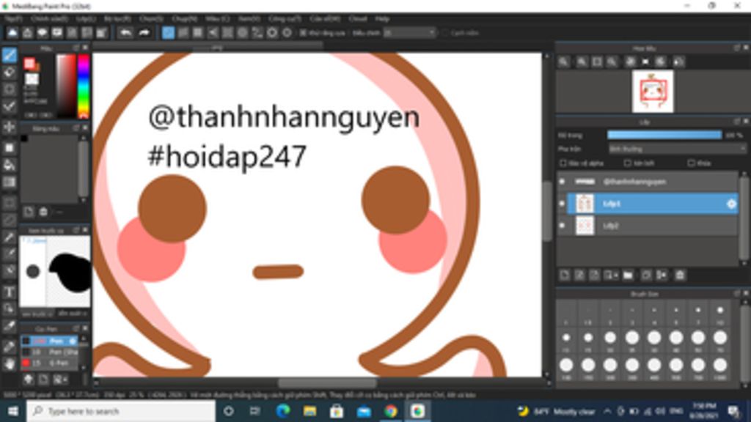Open the Pha trộn blend mode dropdown
Viewport: 751px width, 422px height.
(x=677, y=149)
